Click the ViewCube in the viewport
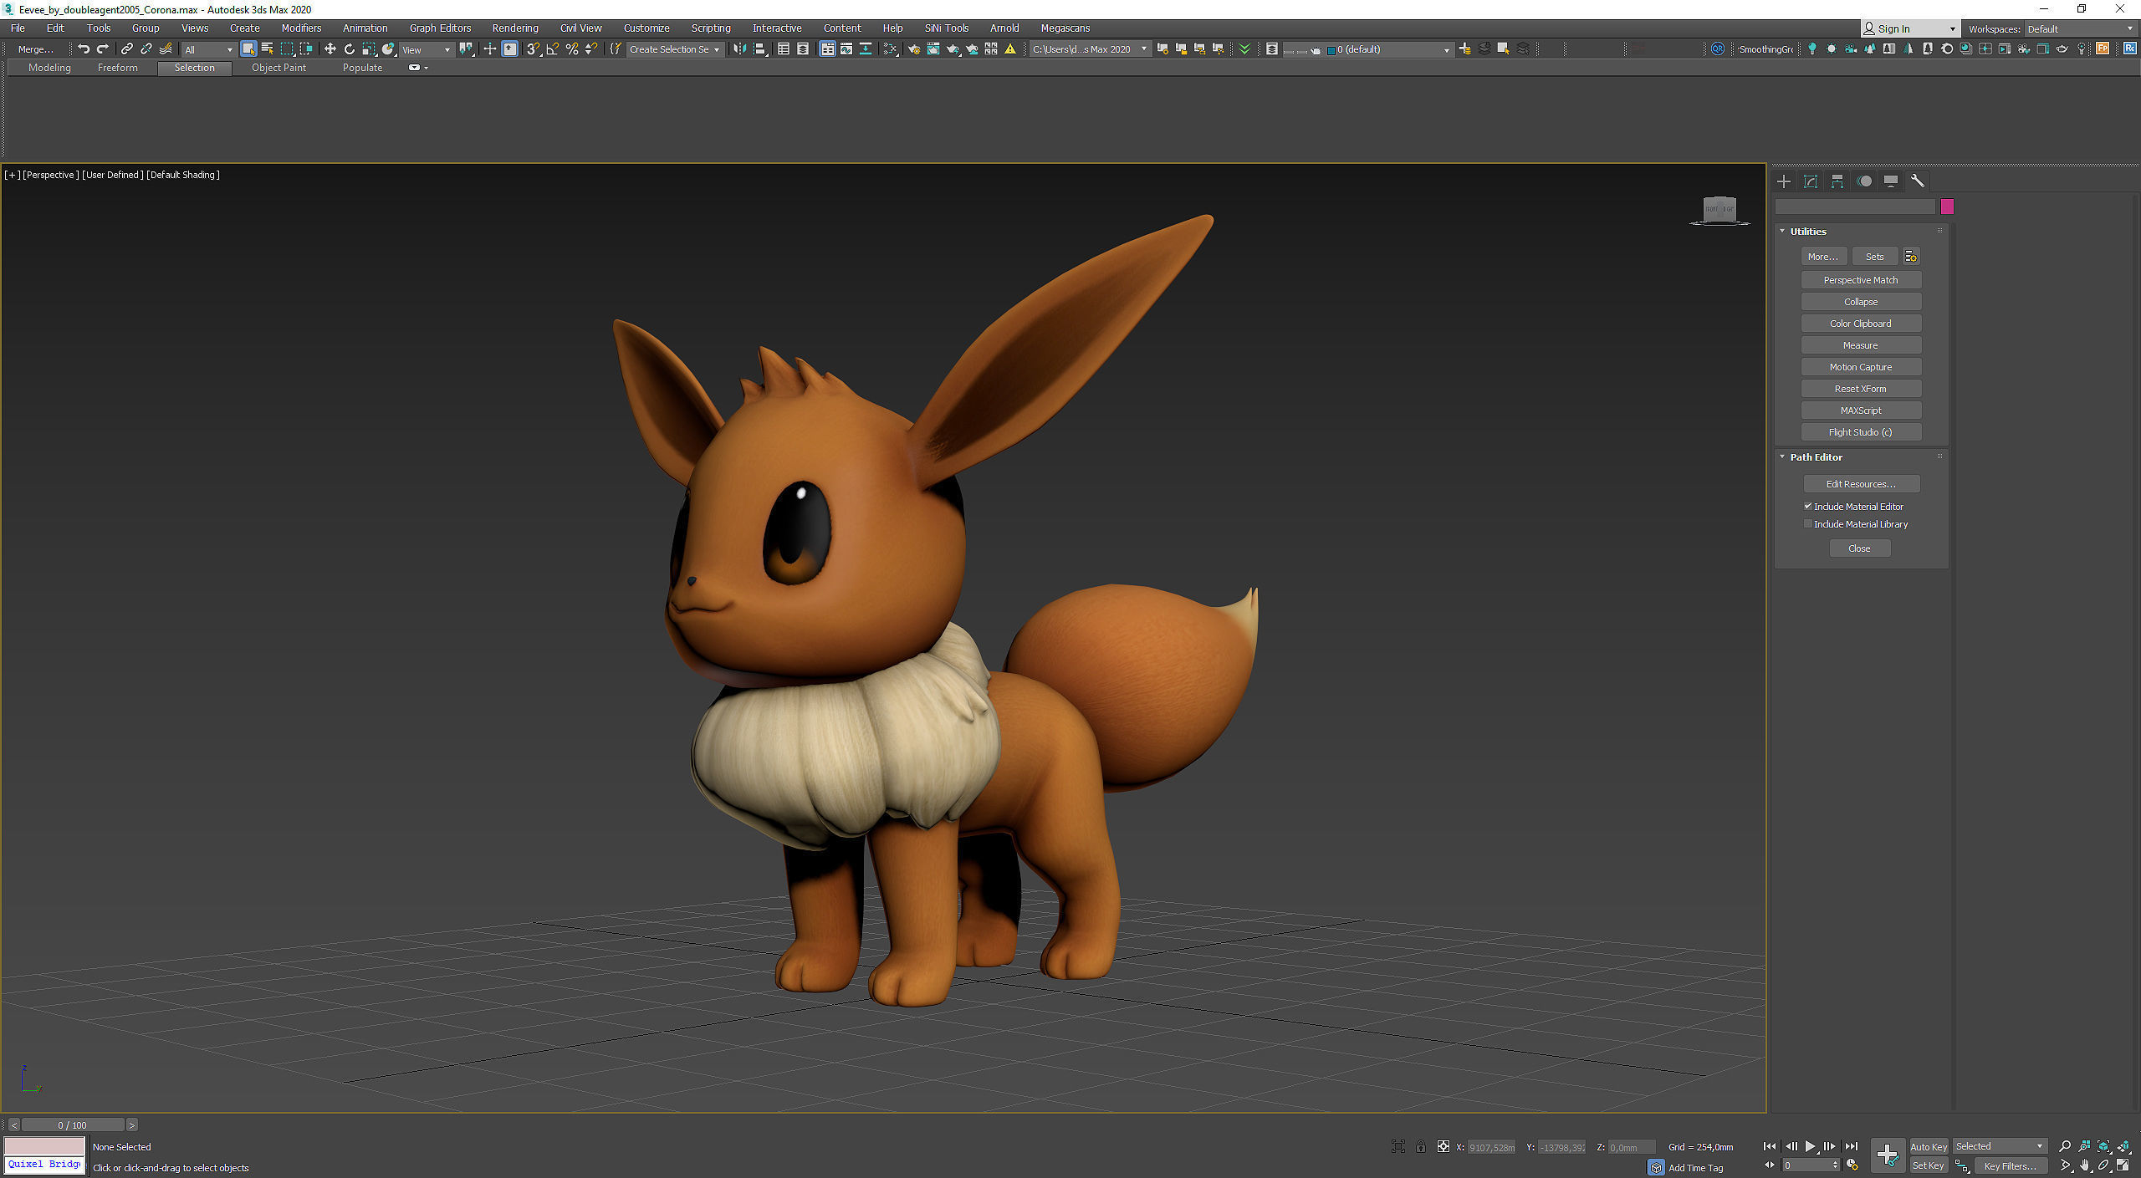This screenshot has width=2141, height=1178. [x=1719, y=209]
